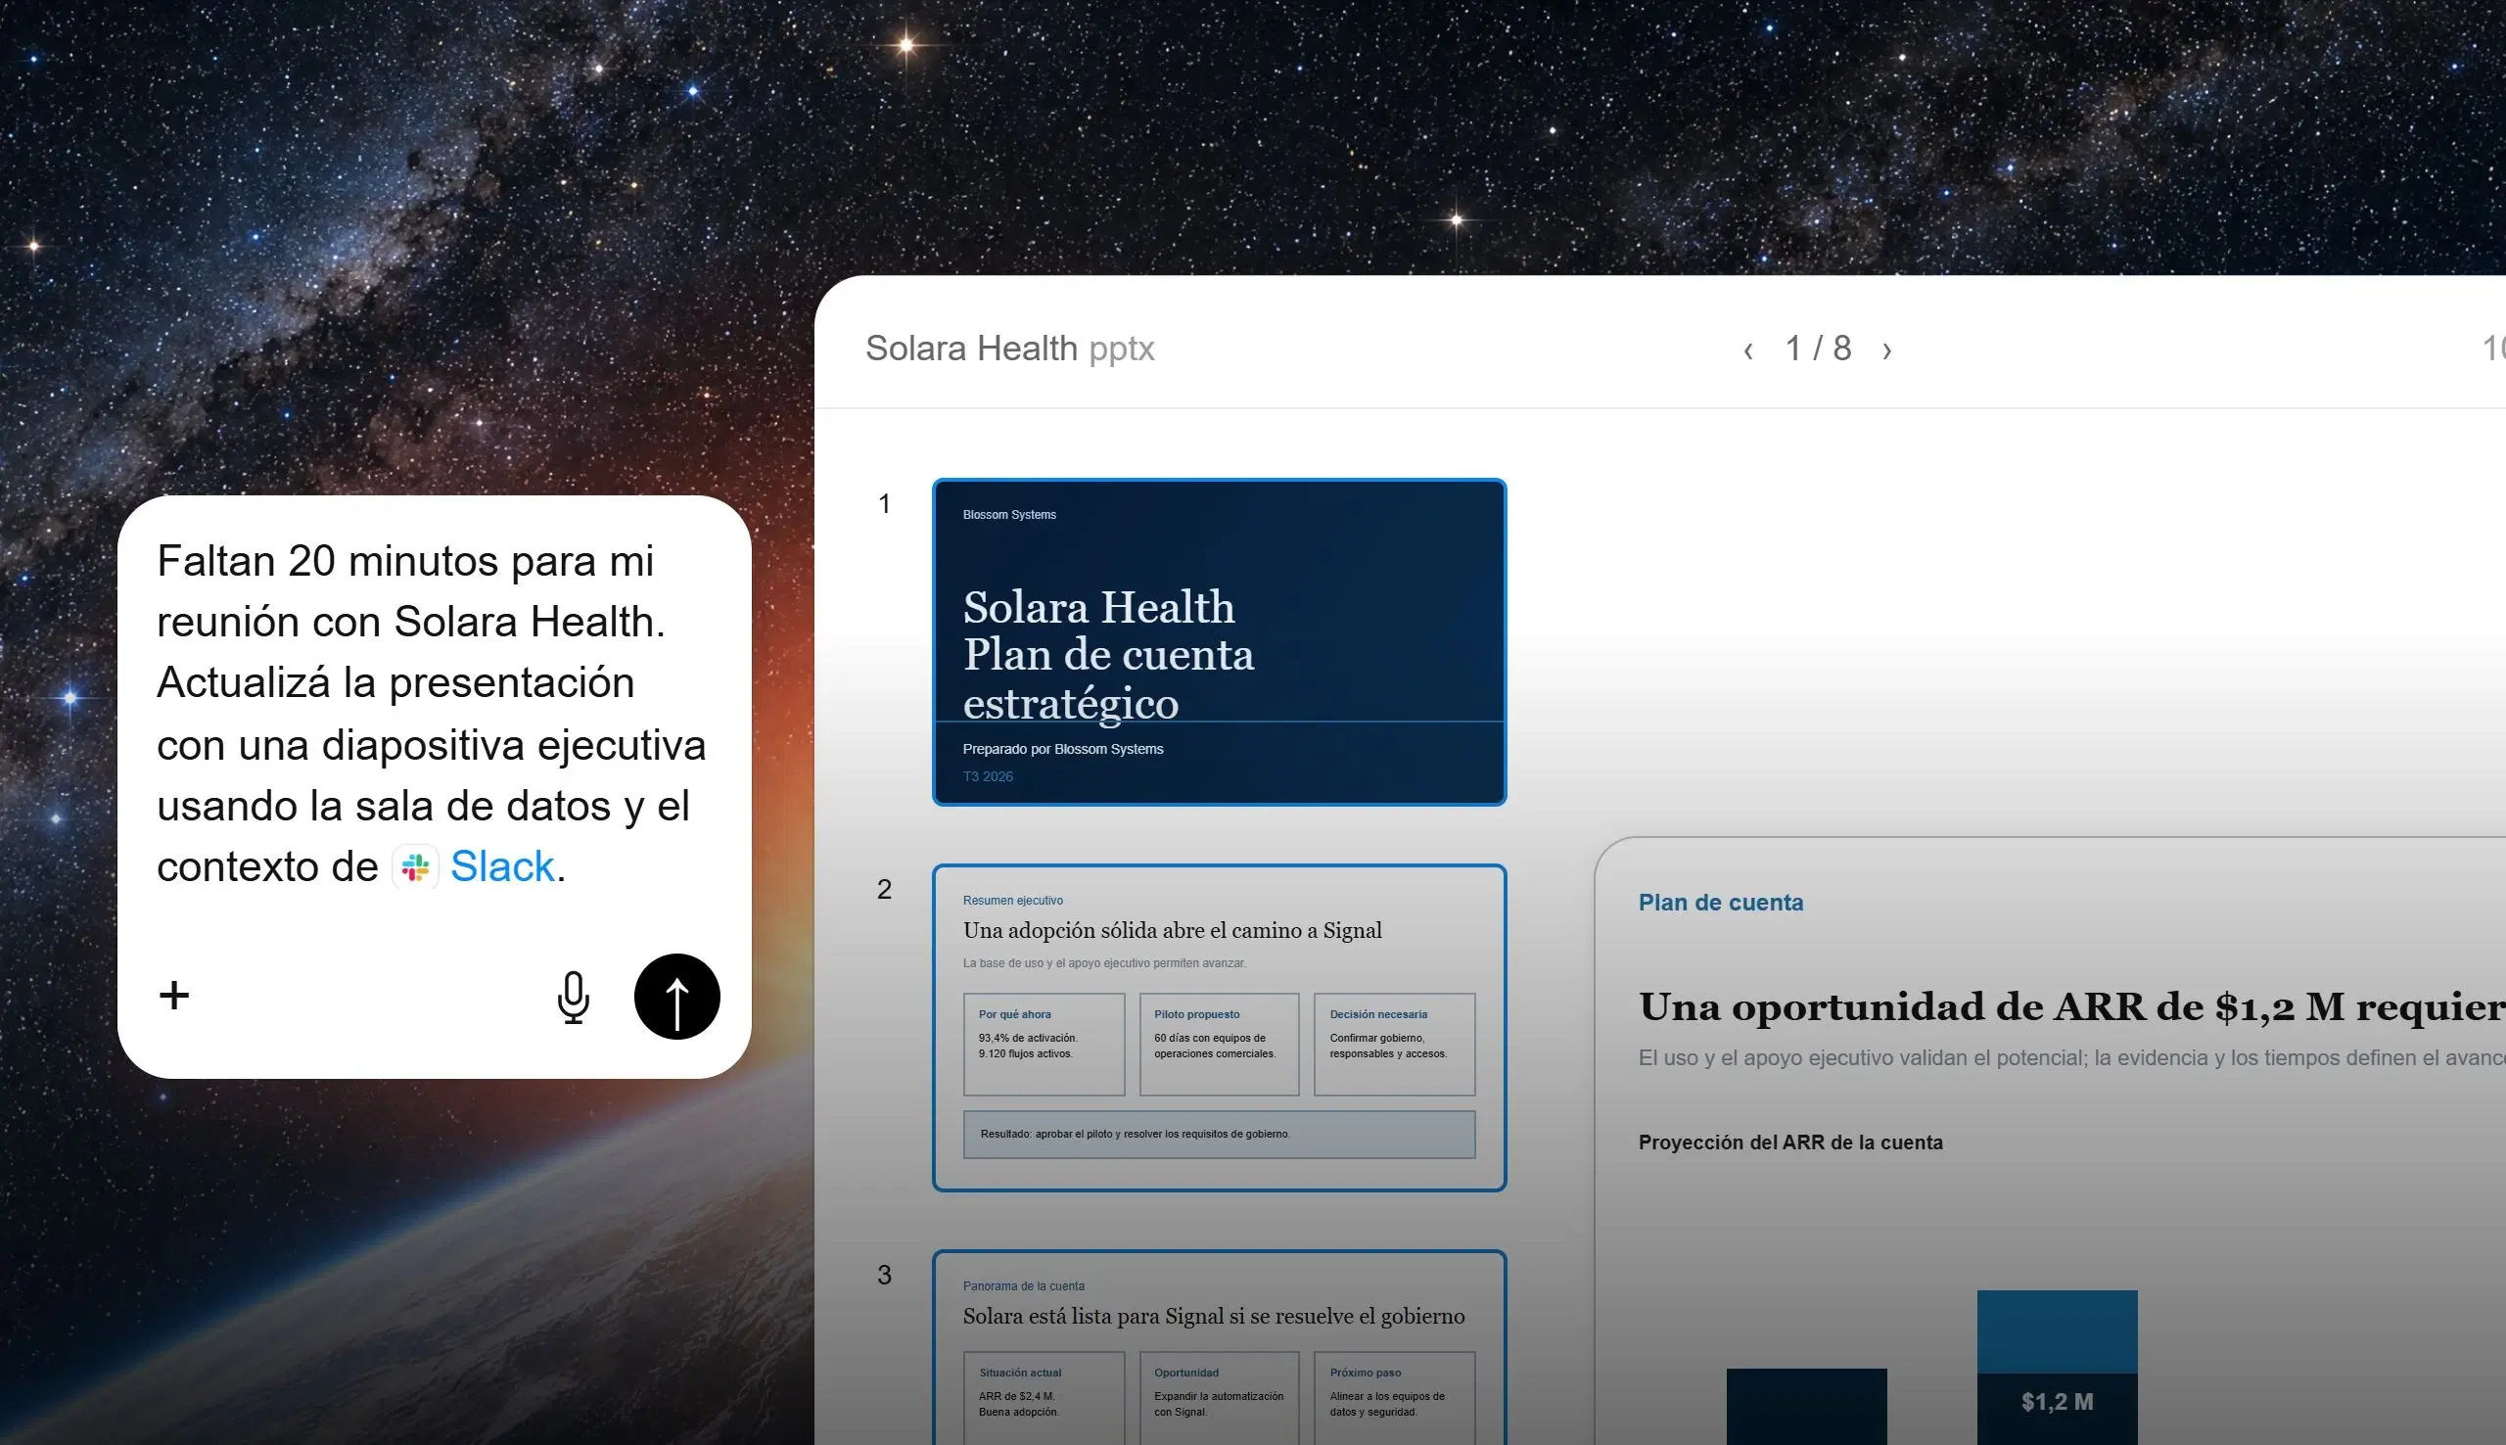2506x1445 pixels.
Task: Send the prompt with the black arrow button
Action: pyautogui.click(x=676, y=997)
